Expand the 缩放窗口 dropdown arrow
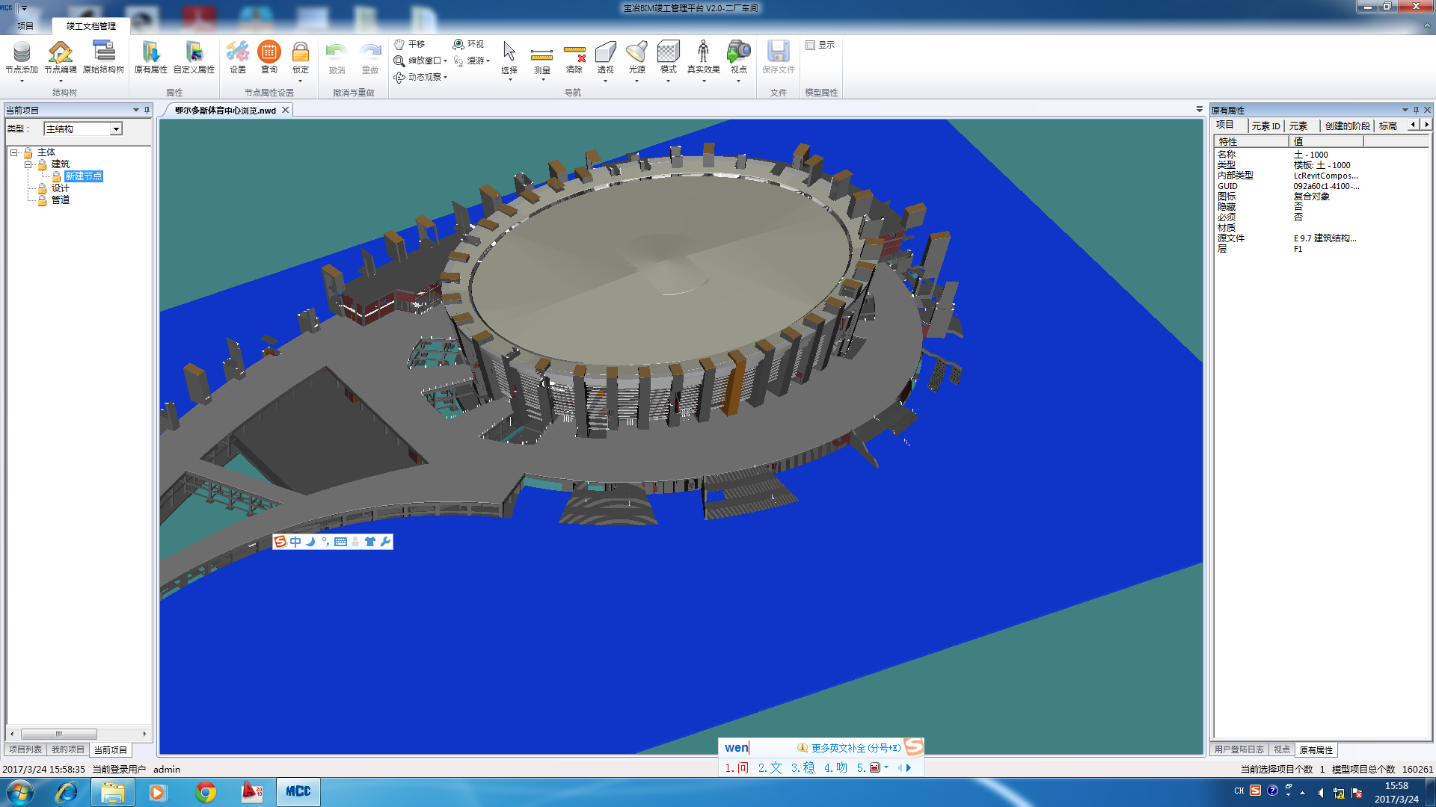 [x=446, y=61]
